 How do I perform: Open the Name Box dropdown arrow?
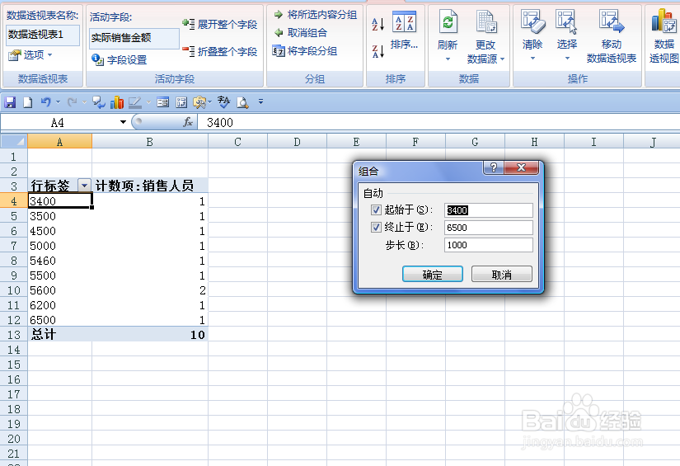(123, 122)
